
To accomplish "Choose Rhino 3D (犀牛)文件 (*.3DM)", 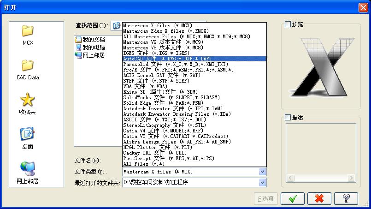I will click(194, 92).
